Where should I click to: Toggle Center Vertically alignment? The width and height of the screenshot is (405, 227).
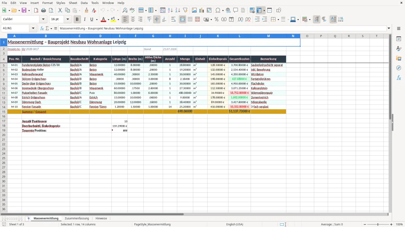[x=157, y=20]
